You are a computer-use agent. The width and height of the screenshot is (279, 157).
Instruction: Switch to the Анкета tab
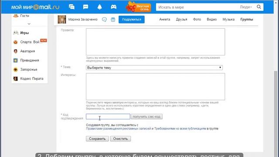pyautogui.click(x=165, y=19)
